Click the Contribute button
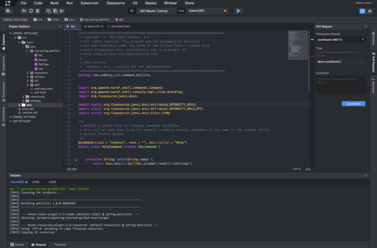The height and width of the screenshot is (248, 377). click(x=353, y=104)
